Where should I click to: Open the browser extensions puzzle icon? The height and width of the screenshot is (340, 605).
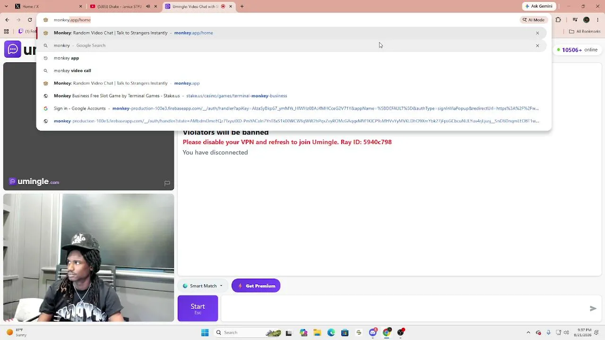[558, 20]
